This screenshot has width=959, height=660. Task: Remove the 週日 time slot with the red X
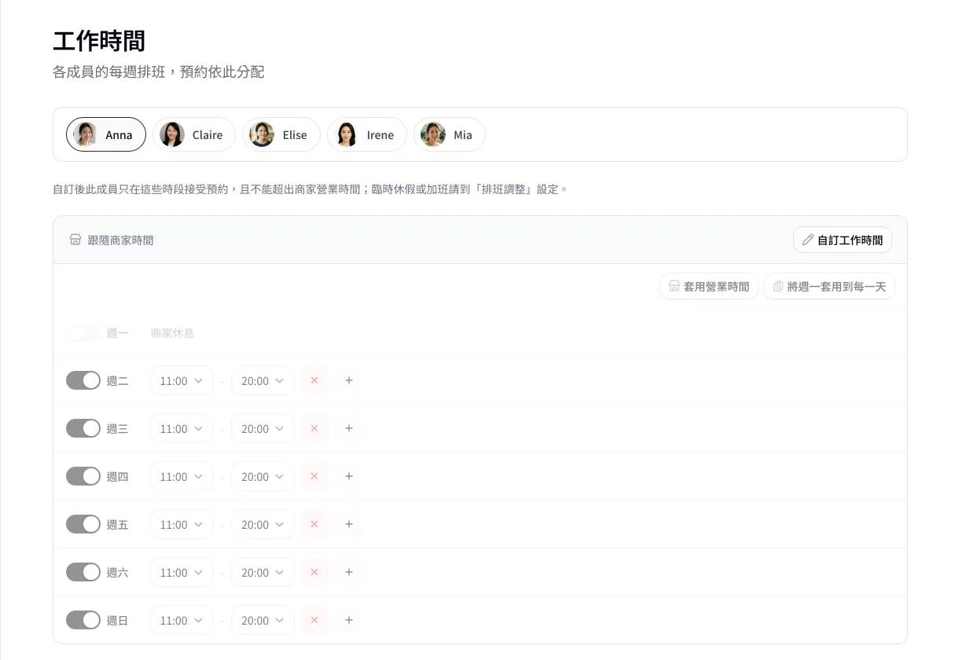tap(314, 620)
